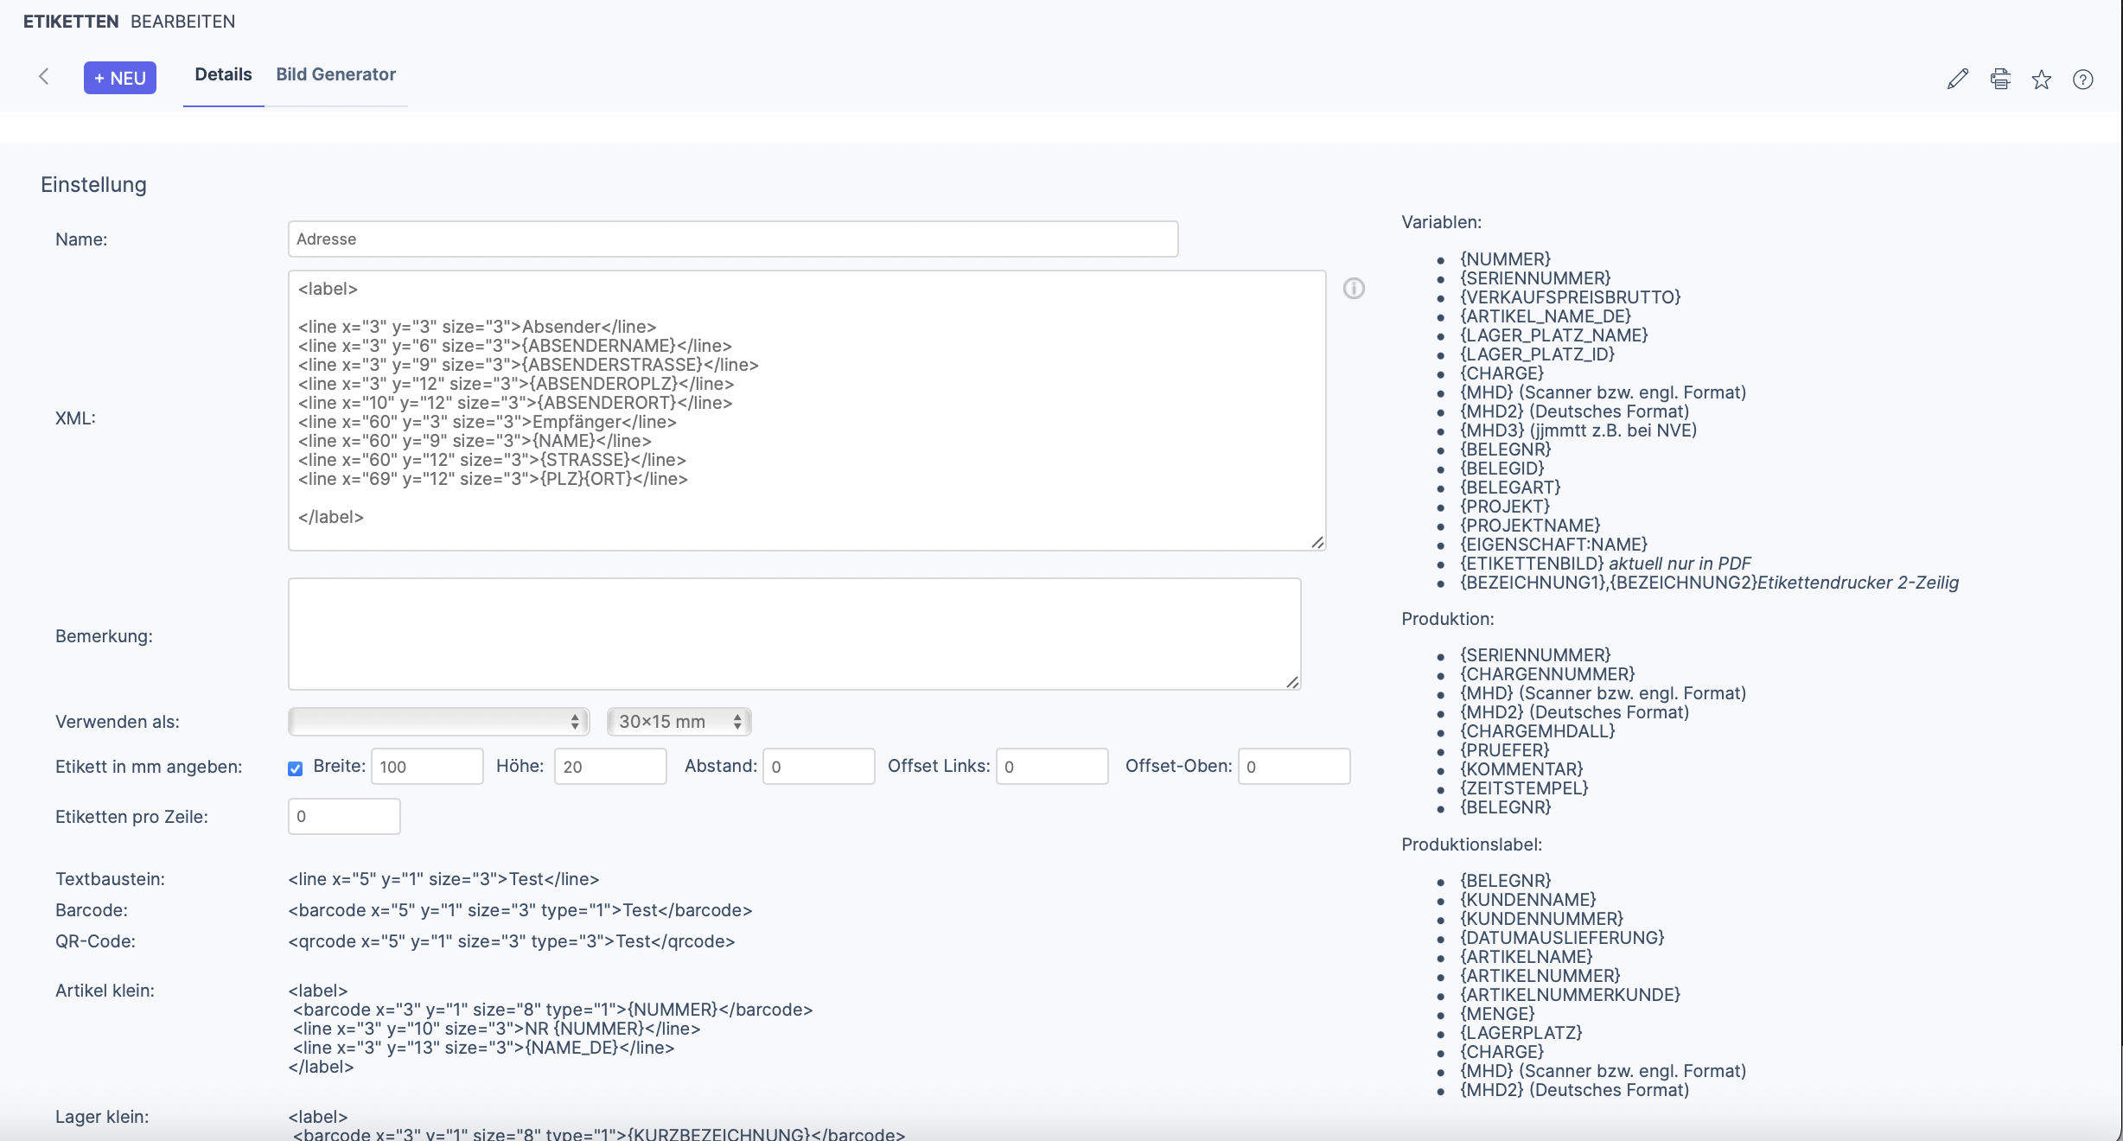The width and height of the screenshot is (2123, 1141).
Task: Focus the Etiketten pro Zeile field
Action: point(344,817)
